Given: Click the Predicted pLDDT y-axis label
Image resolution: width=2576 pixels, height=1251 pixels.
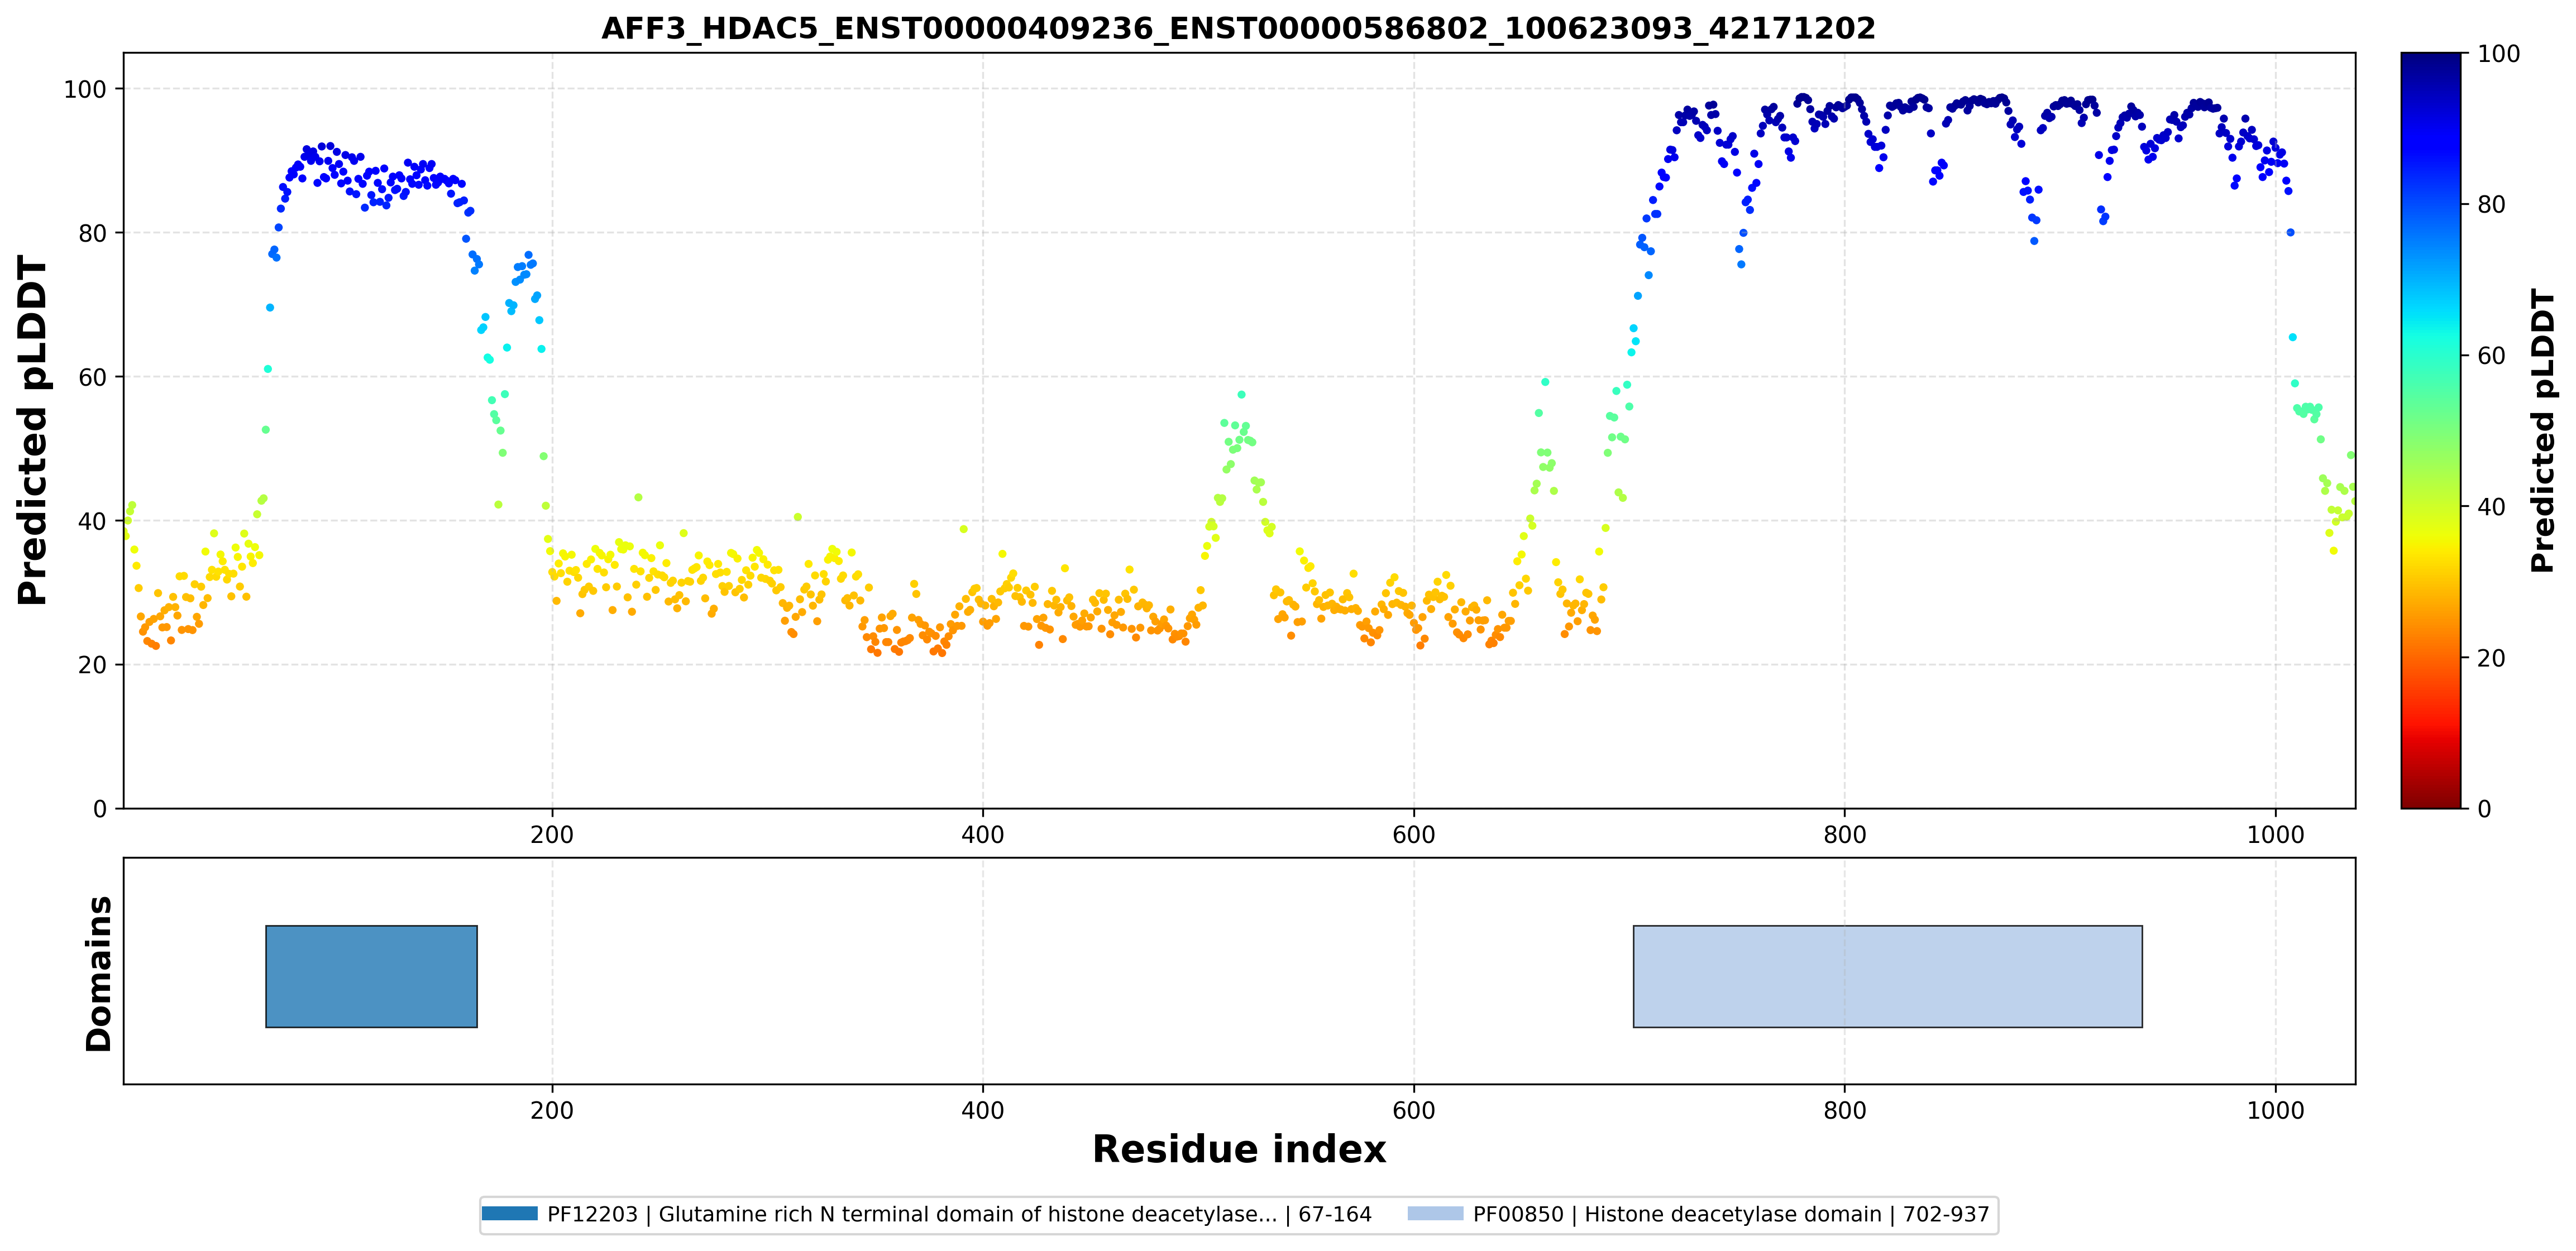Looking at the screenshot, I should click(x=32, y=431).
